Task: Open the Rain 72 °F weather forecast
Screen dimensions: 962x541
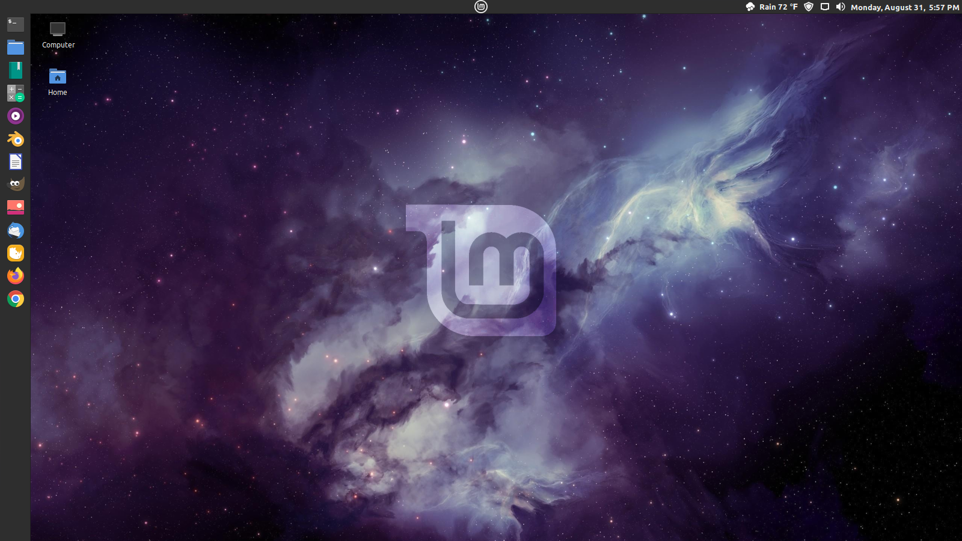Action: click(779, 7)
